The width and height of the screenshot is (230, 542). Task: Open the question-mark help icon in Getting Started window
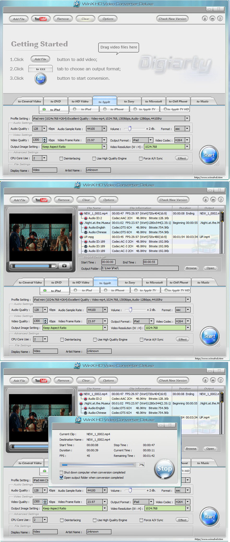[220, 19]
